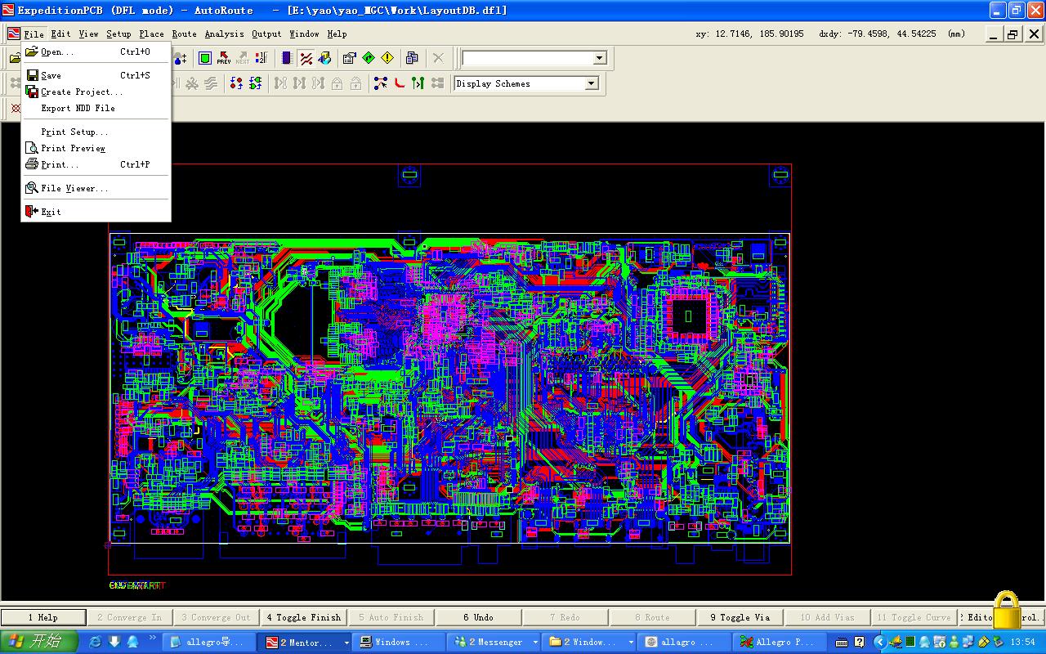Select Export NDD File menu entry

pos(78,108)
